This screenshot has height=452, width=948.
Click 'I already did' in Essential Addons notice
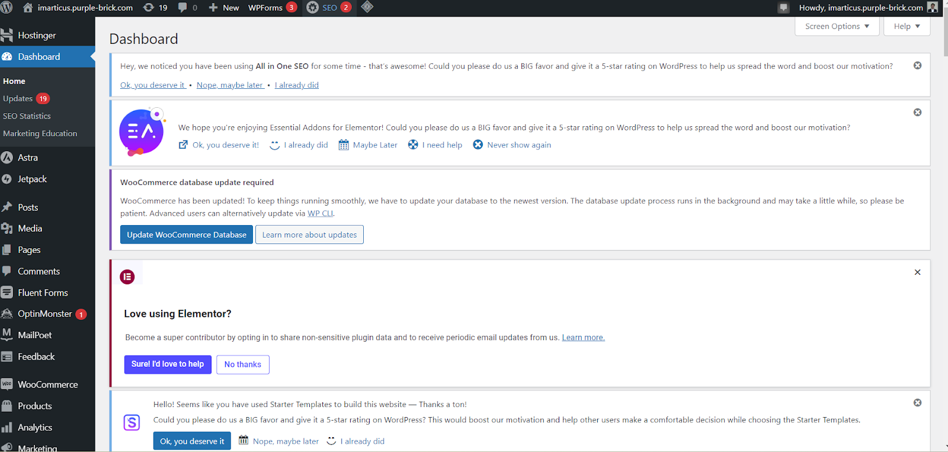[x=299, y=145]
